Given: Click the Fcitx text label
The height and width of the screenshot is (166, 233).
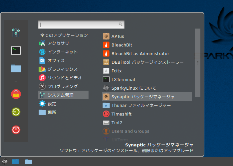Looking at the screenshot, I should 116,71.
